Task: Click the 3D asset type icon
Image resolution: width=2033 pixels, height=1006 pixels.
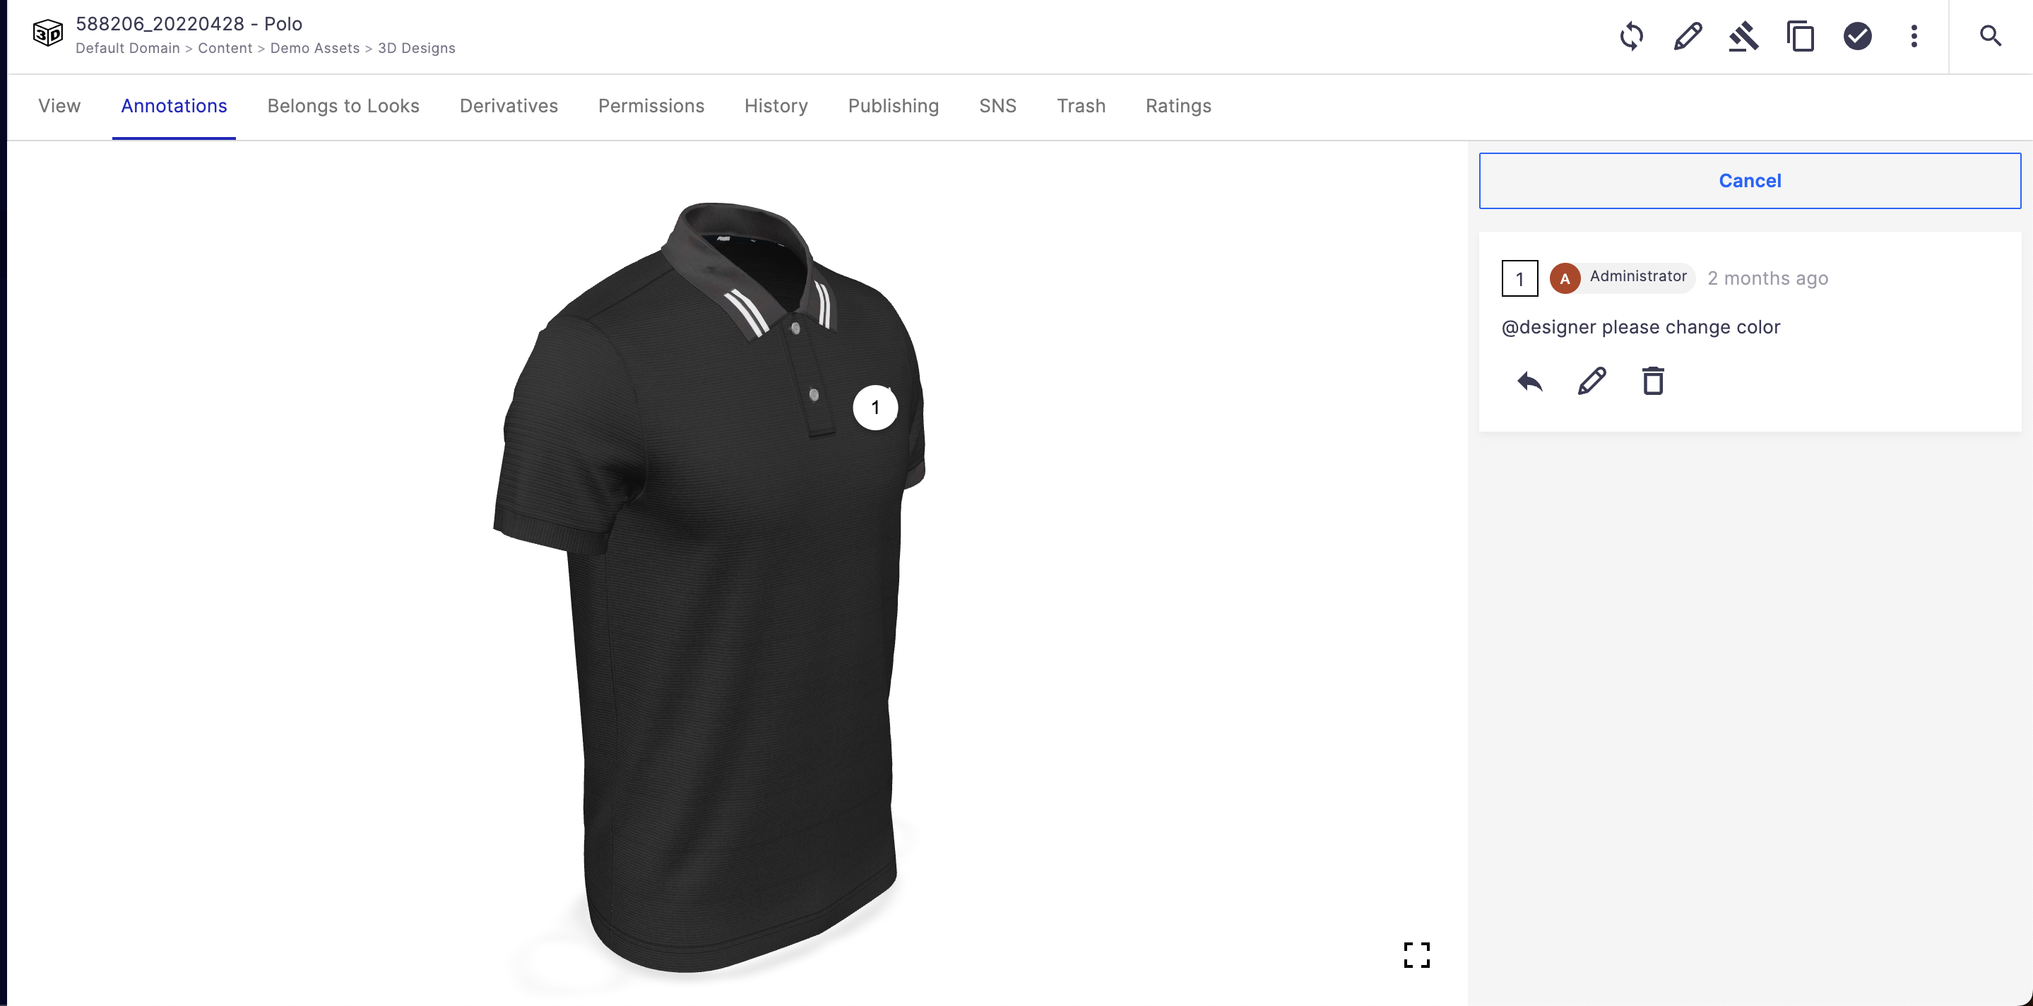Action: click(x=47, y=34)
